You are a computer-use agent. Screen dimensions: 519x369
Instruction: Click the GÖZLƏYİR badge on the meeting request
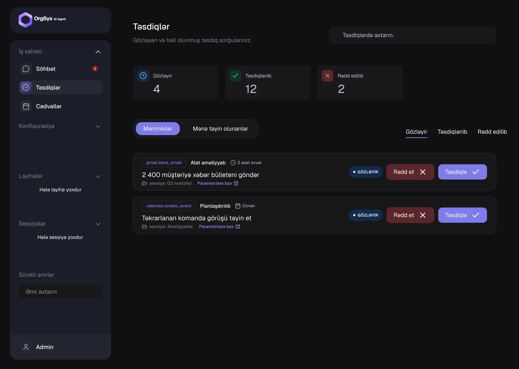point(366,215)
